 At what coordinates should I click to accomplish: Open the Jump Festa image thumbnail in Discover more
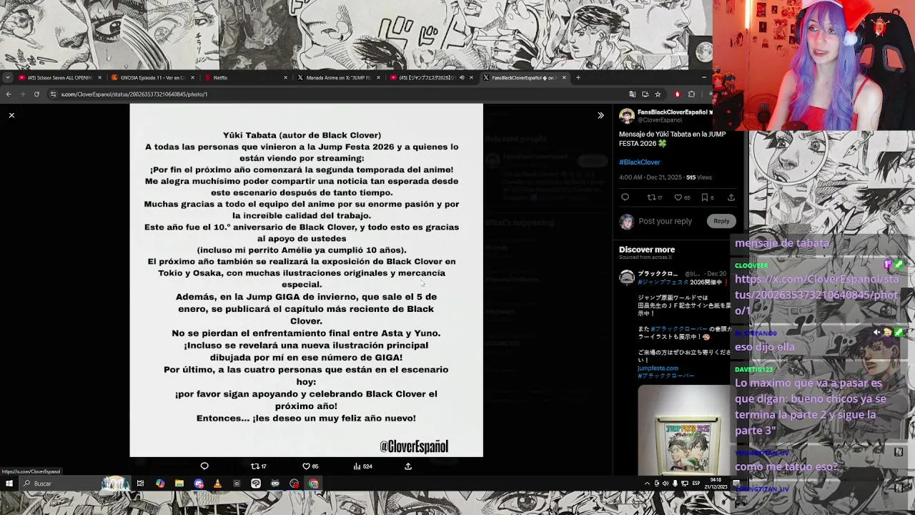[x=683, y=431]
